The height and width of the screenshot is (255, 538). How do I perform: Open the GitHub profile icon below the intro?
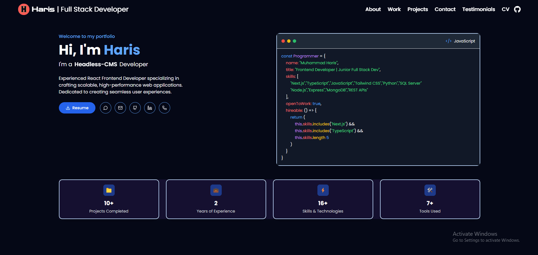point(135,108)
